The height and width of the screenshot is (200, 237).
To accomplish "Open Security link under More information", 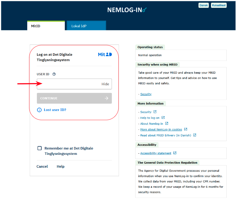I will click(x=146, y=112).
